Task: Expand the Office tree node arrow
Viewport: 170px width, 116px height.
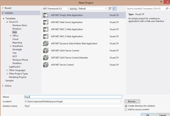Action: pyautogui.click(x=11, y=36)
